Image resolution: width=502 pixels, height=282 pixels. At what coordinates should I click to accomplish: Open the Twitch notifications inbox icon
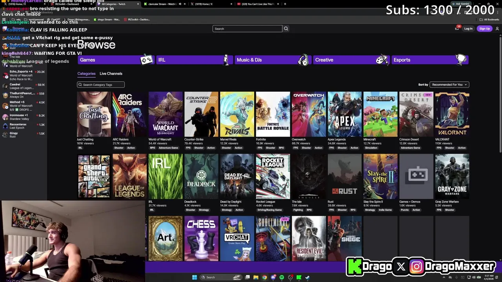457,29
